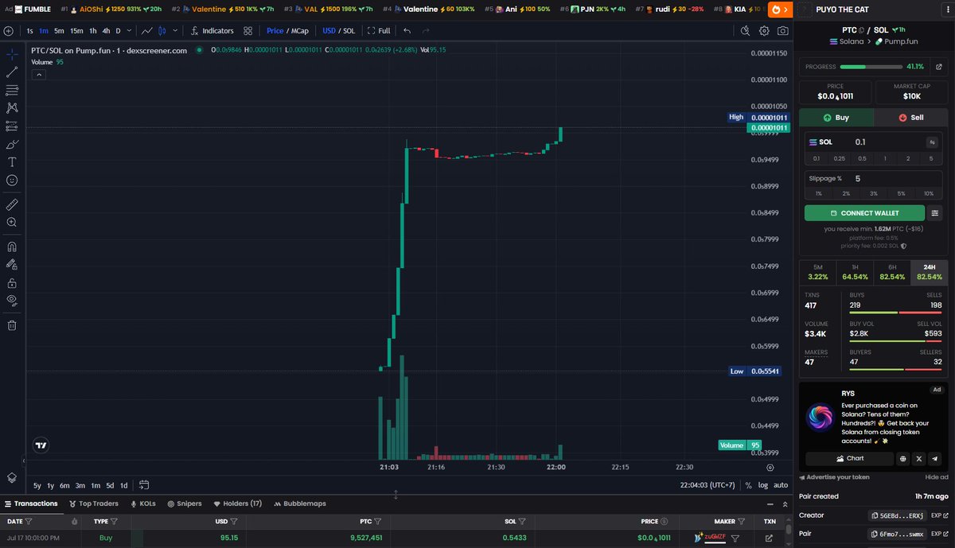This screenshot has height=548, width=955.
Task: Toggle lock all drawing tools
Action: pyautogui.click(x=12, y=282)
